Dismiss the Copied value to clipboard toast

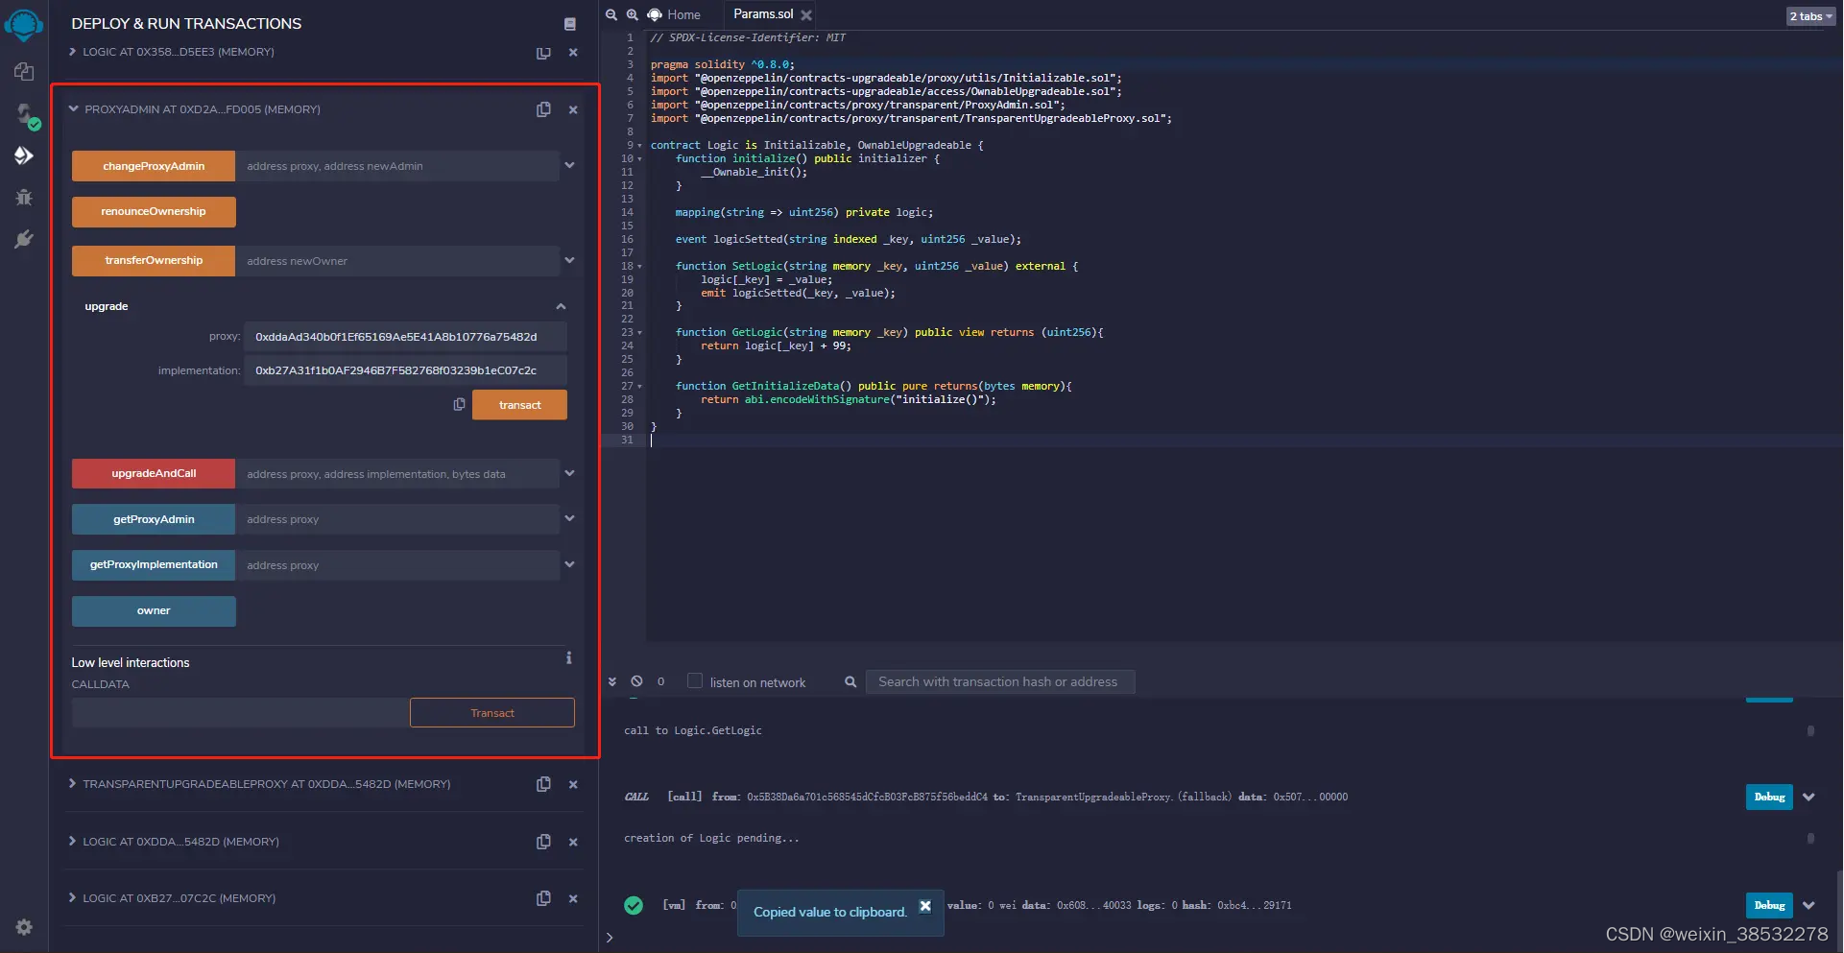[925, 906]
